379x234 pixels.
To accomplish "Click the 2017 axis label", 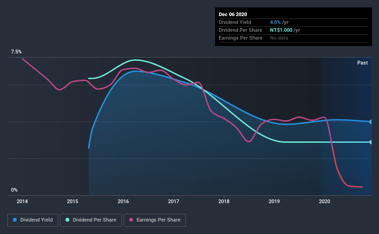I will (174, 201).
